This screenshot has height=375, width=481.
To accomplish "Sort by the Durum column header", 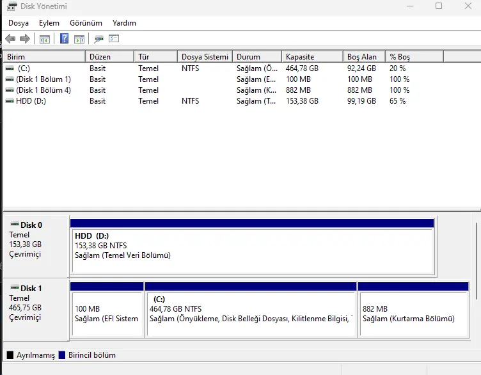I will tap(257, 57).
